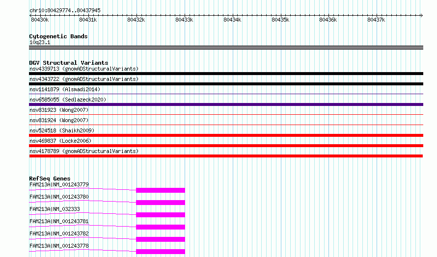Image resolution: width=437 pixels, height=257 pixels.
Task: Open variant nsv4178789 label
Action: tap(84, 151)
